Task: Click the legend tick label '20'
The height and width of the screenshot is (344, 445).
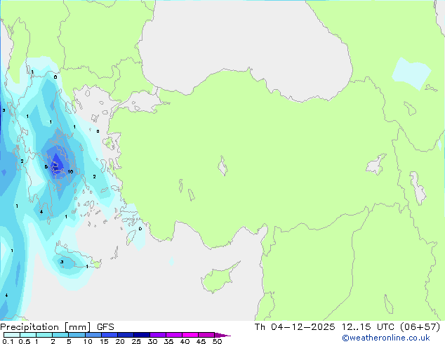Action: click(120, 341)
